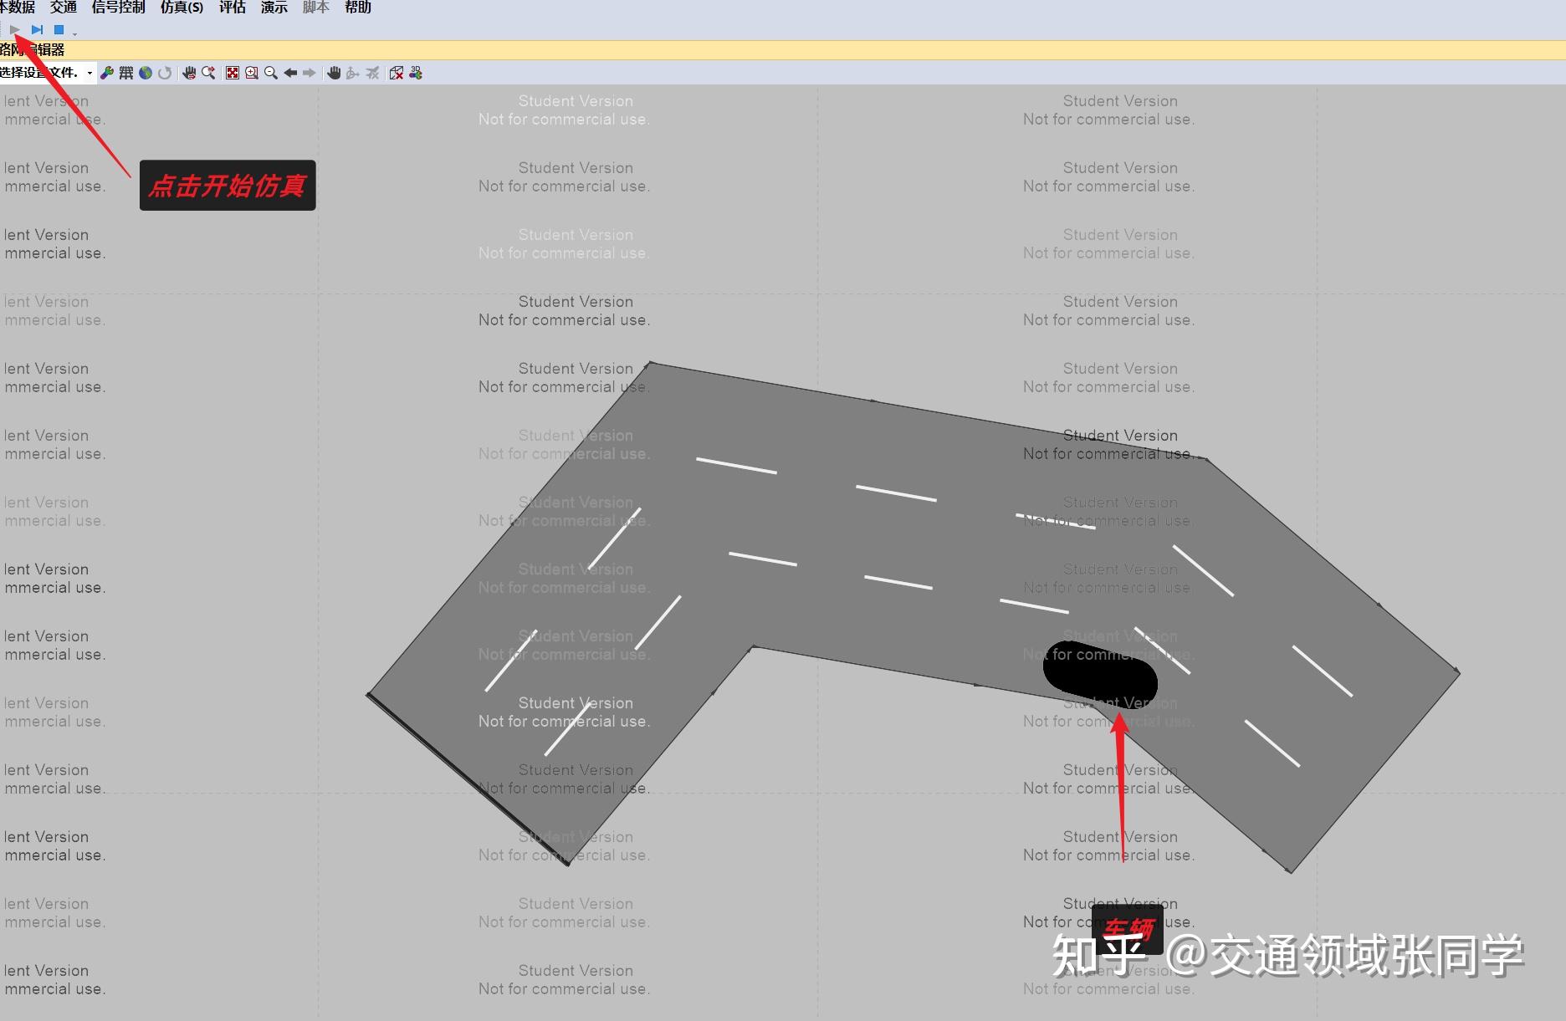Viewport: 1566px width, 1021px height.
Task: Toggle wireframe display icon
Action: tap(126, 73)
